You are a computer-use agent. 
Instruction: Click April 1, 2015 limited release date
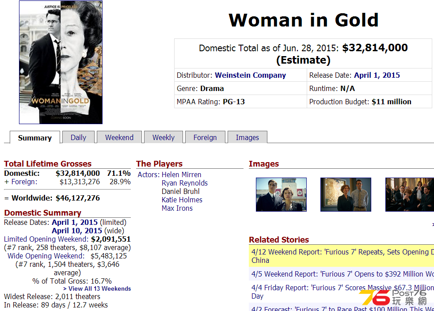[75, 223]
